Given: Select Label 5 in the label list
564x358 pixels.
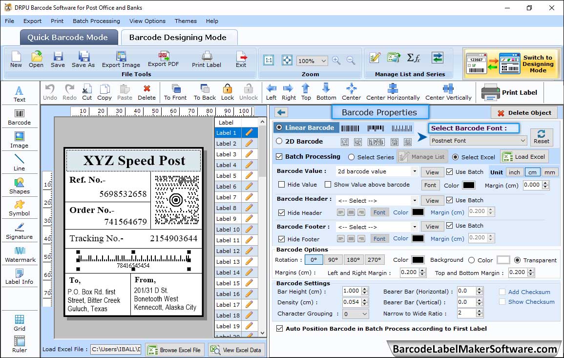Looking at the screenshot, I should click(x=227, y=176).
